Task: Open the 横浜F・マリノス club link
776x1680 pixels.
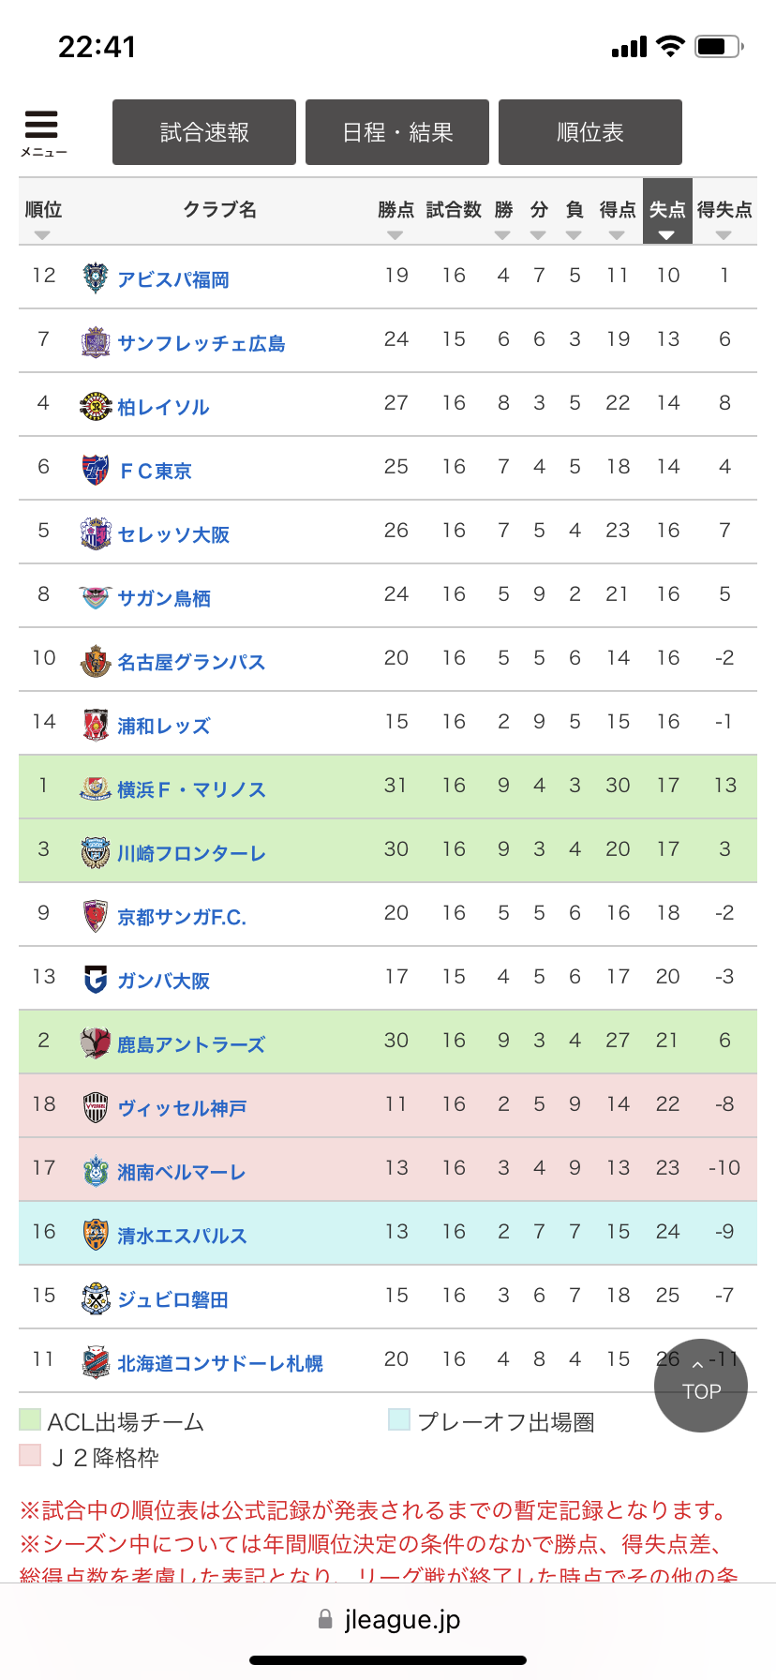Action: pyautogui.click(x=191, y=789)
